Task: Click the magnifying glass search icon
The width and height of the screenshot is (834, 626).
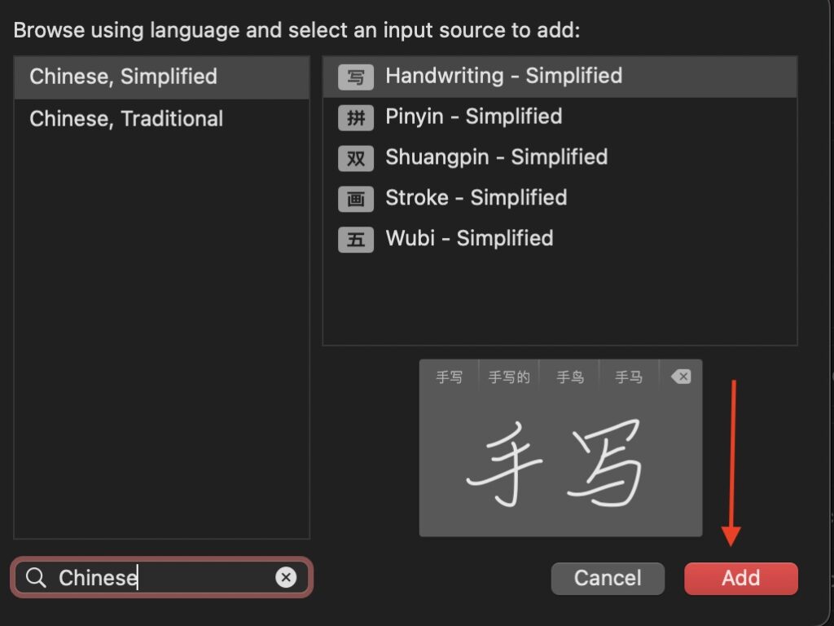Action: 35,577
